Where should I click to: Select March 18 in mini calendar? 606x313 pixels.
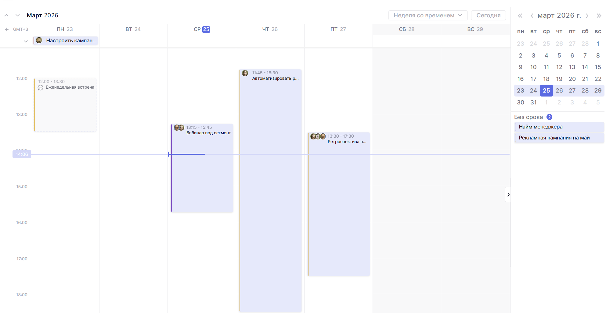pos(546,79)
